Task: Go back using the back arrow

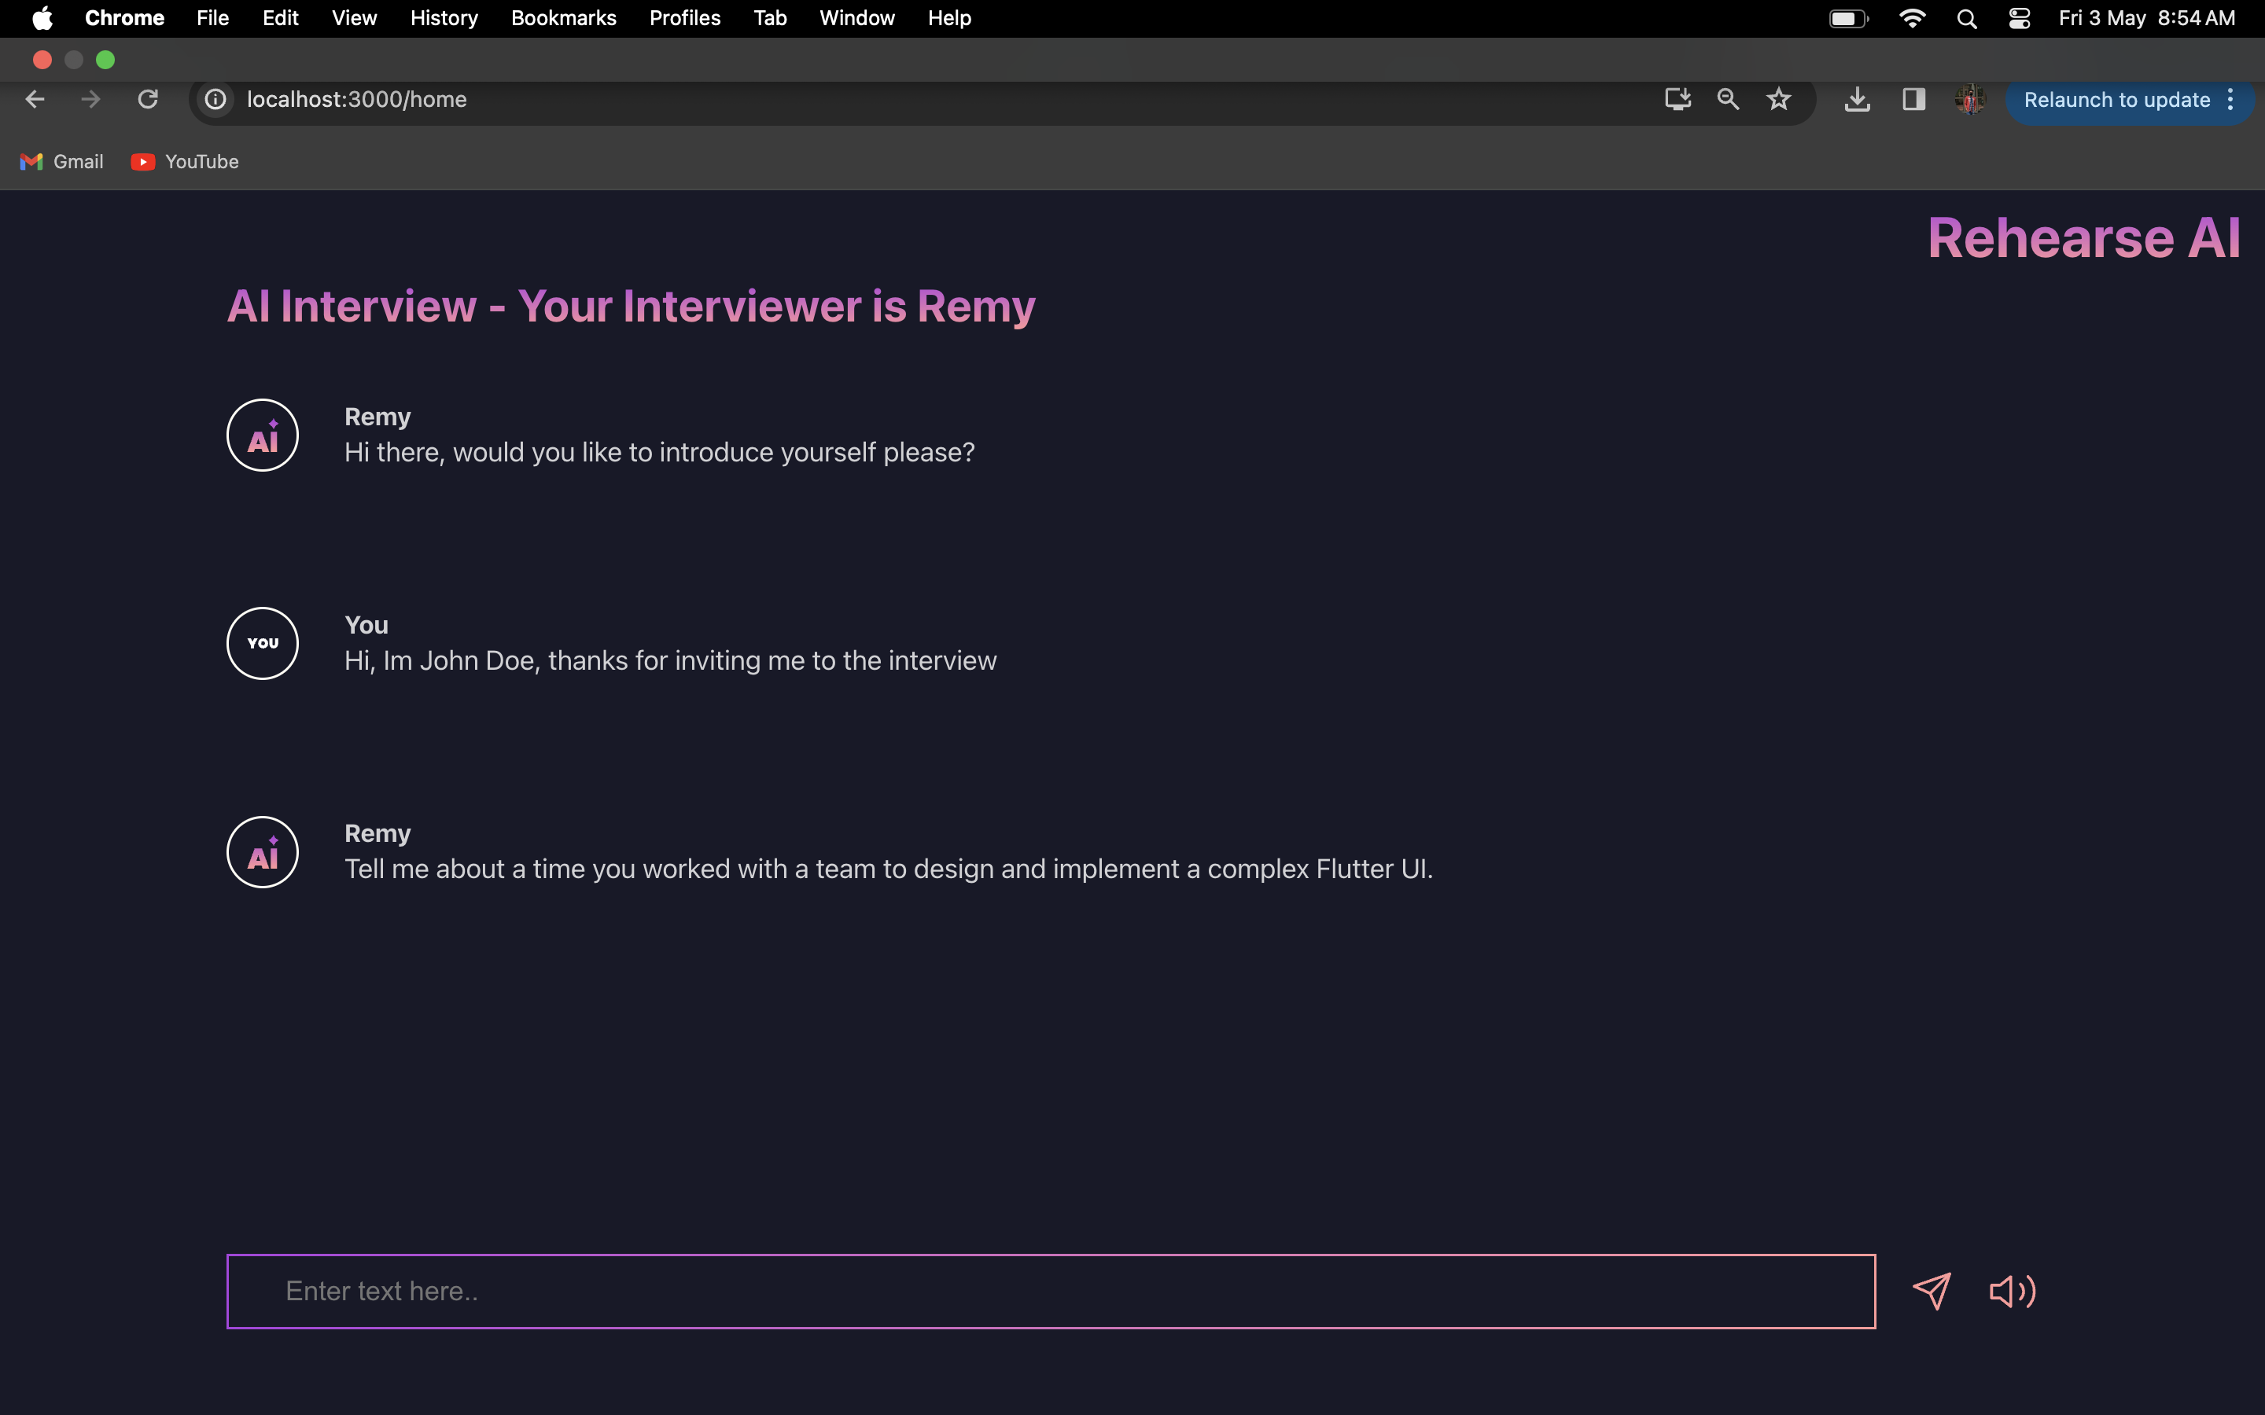Action: point(35,99)
